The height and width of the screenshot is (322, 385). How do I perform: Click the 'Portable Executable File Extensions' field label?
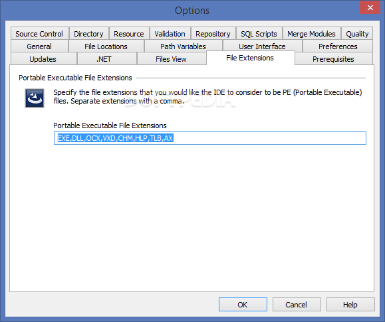[x=110, y=125]
